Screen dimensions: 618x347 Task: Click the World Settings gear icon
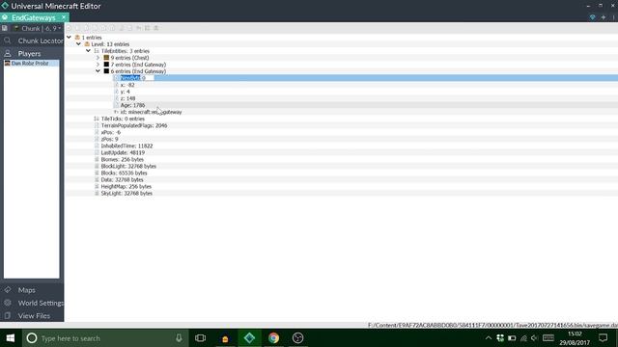tap(7, 303)
